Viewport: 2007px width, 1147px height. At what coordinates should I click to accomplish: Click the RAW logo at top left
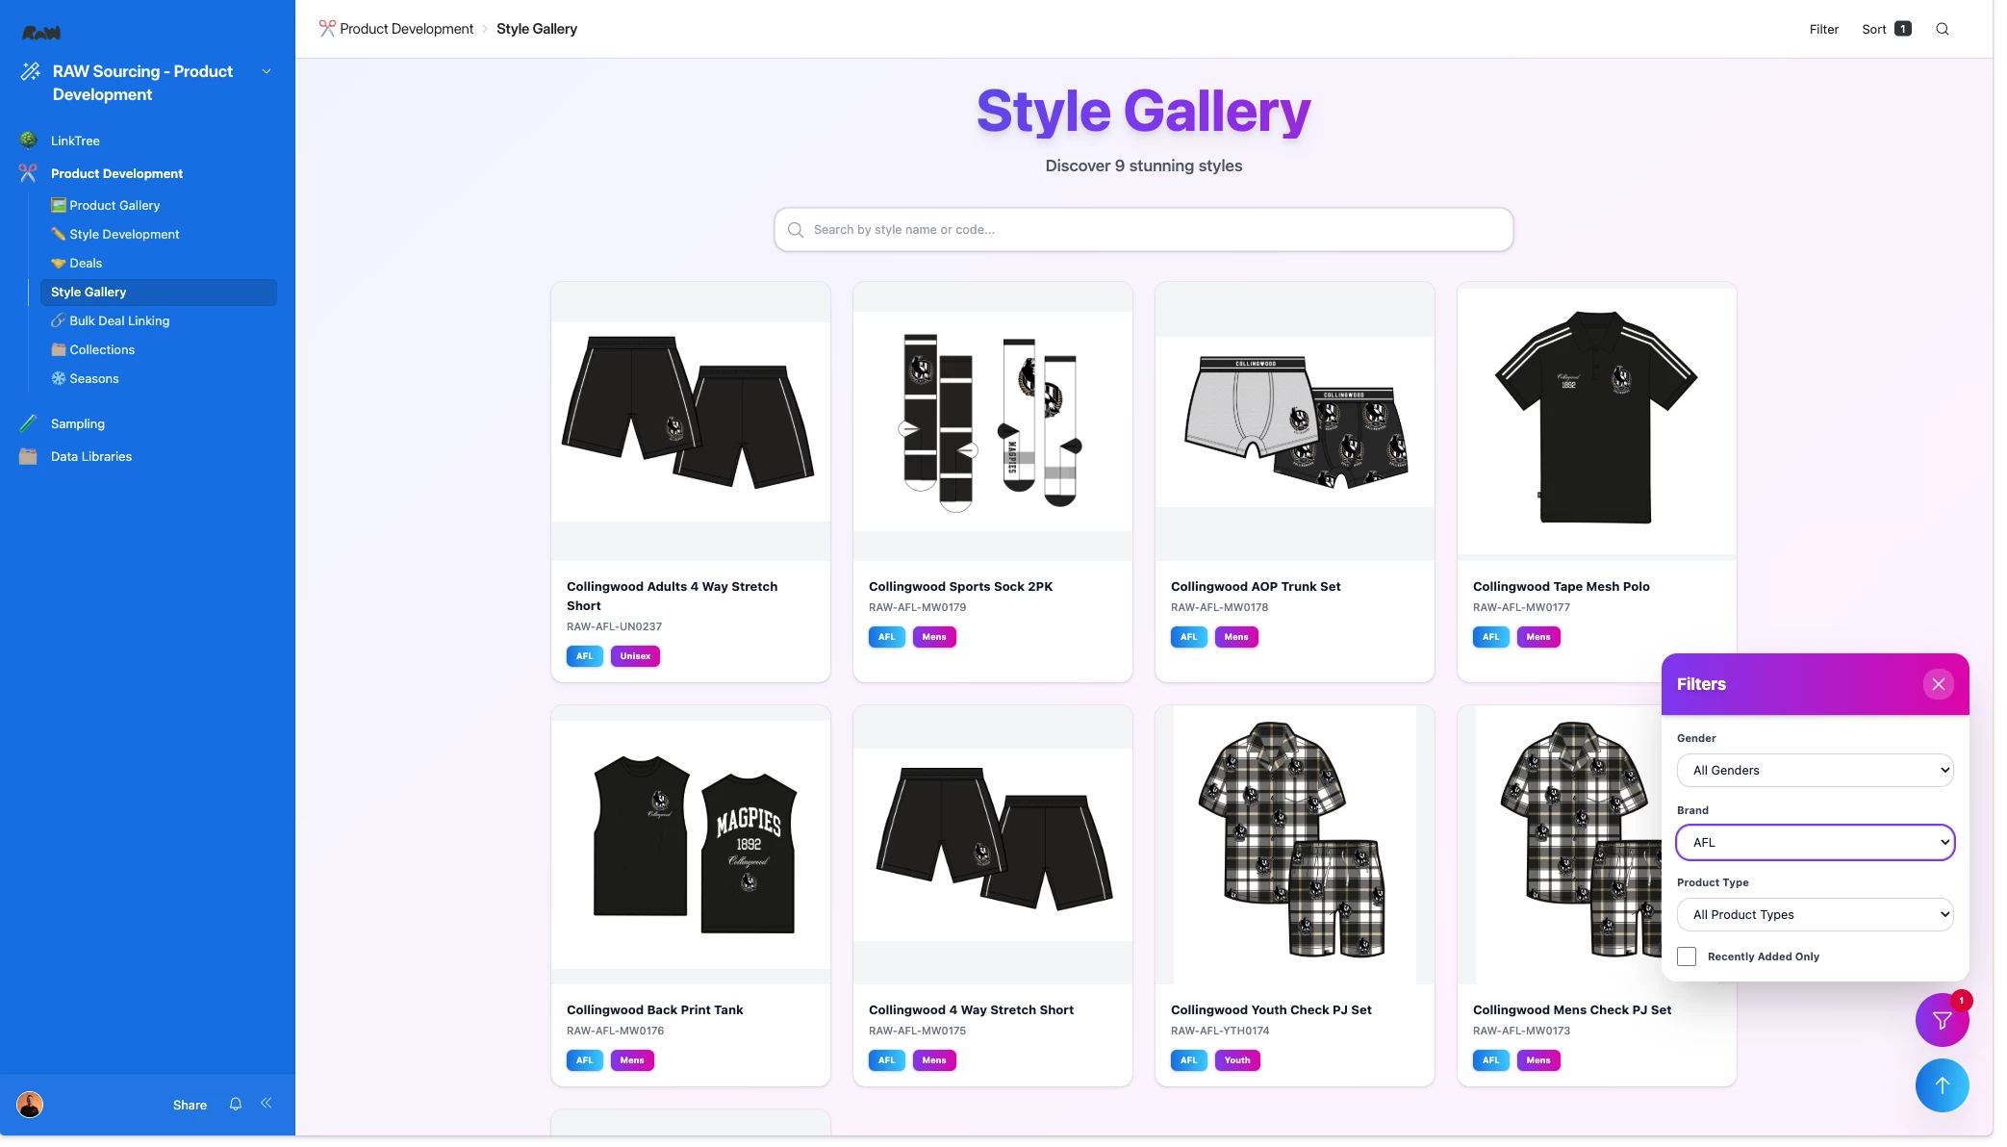click(41, 33)
